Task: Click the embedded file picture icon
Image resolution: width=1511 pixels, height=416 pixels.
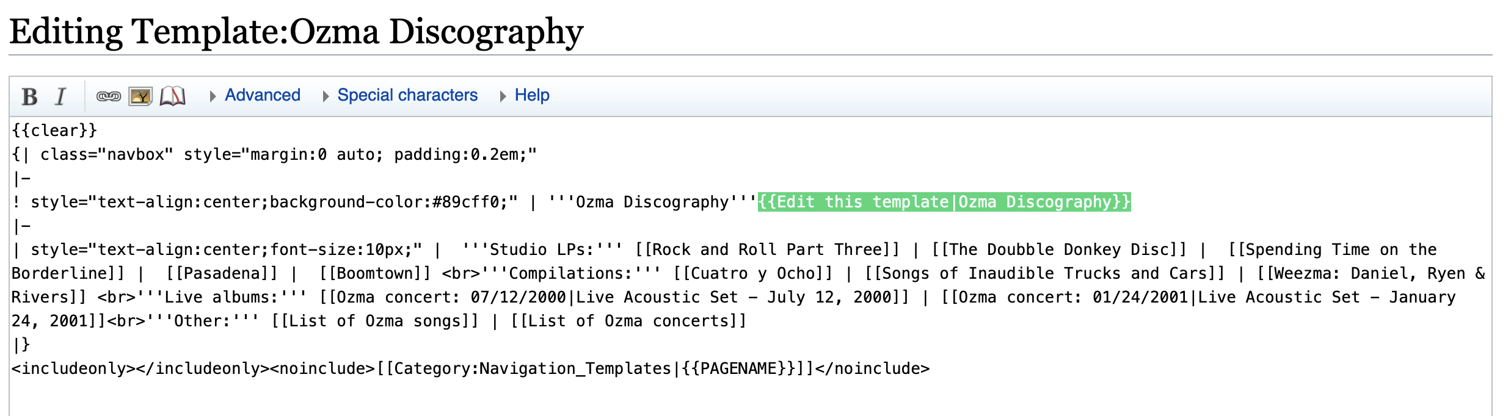Action: 140,96
